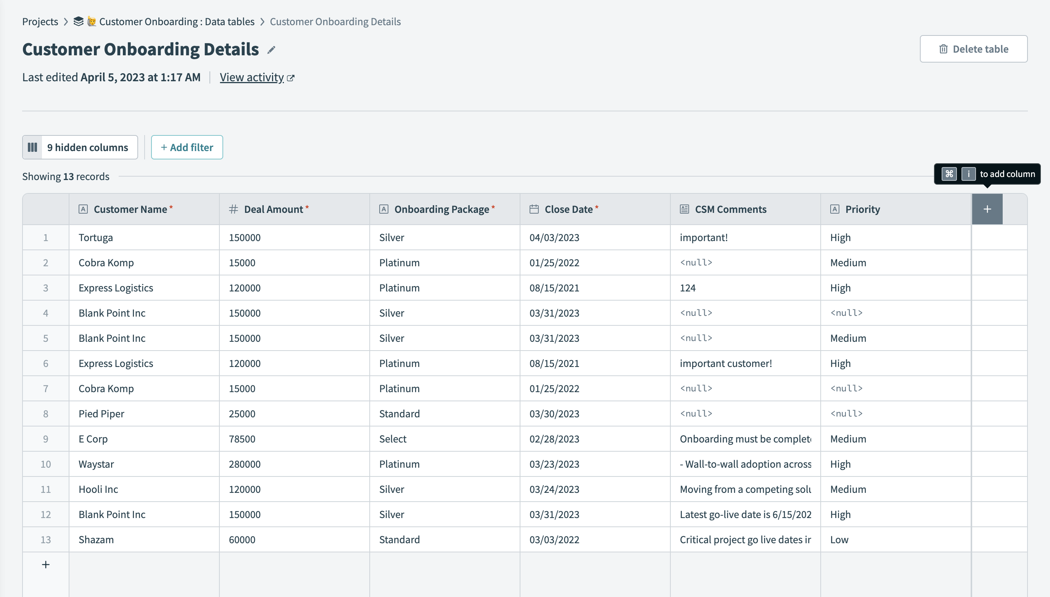Click the trash icon on Delete table button
The width and height of the screenshot is (1050, 597).
pyautogui.click(x=944, y=49)
